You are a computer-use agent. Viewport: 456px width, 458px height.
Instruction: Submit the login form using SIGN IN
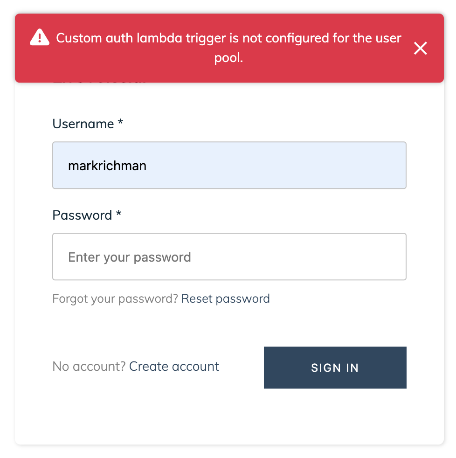(x=335, y=368)
